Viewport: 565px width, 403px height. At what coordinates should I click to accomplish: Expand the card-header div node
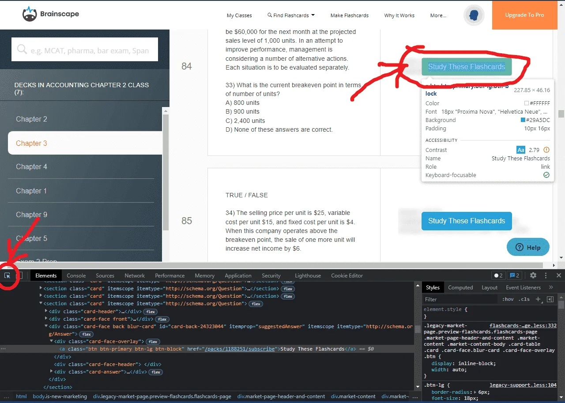(46, 311)
